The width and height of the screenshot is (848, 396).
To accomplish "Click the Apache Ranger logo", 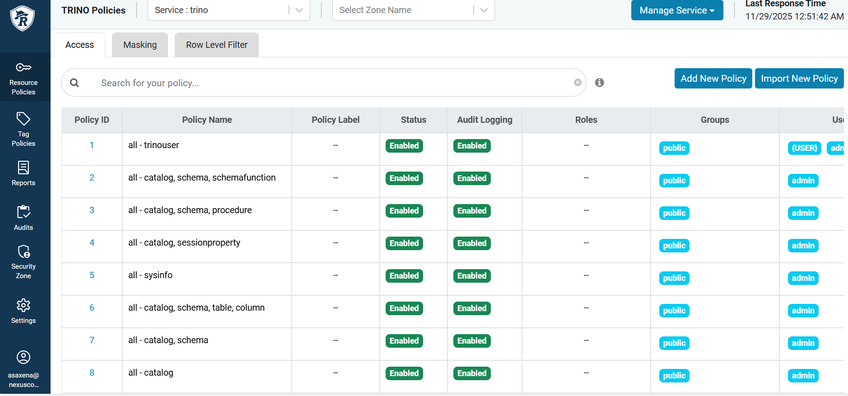I will (23, 19).
